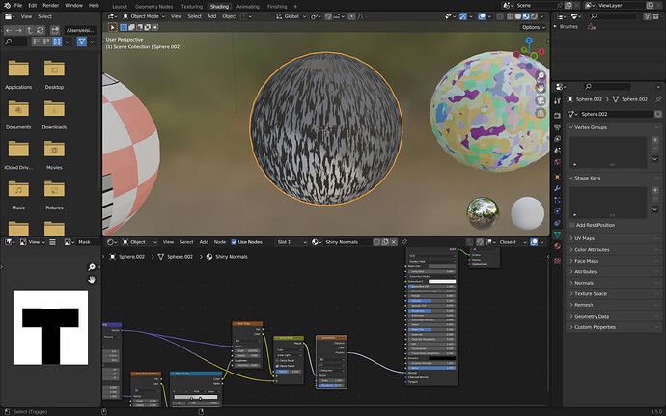This screenshot has width=666, height=416.
Task: Open the View Layer properties tab
Action: click(x=558, y=139)
